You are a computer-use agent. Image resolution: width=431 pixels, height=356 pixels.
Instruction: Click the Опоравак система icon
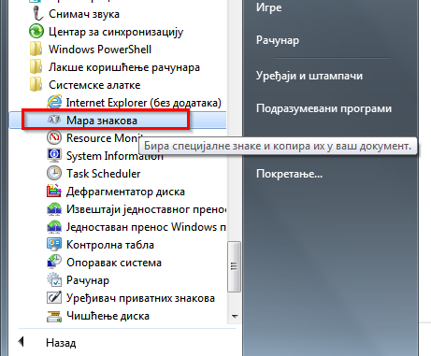point(54,263)
